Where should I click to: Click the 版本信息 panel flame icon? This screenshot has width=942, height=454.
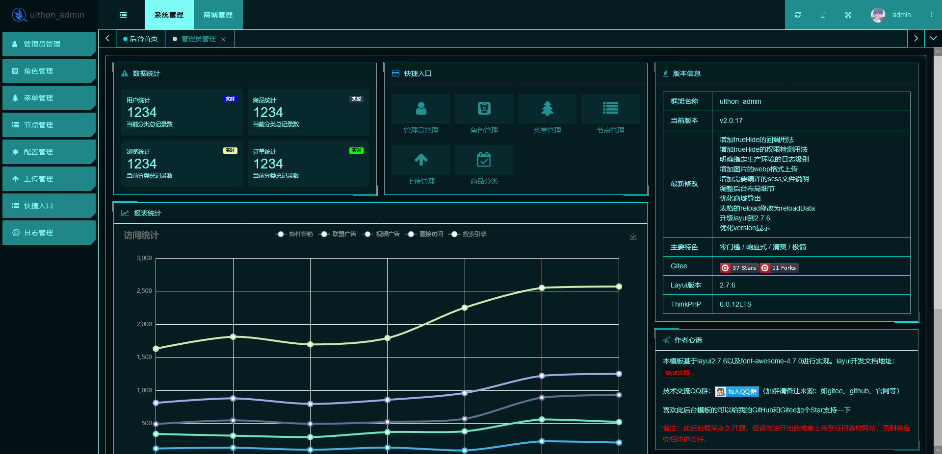pyautogui.click(x=665, y=73)
